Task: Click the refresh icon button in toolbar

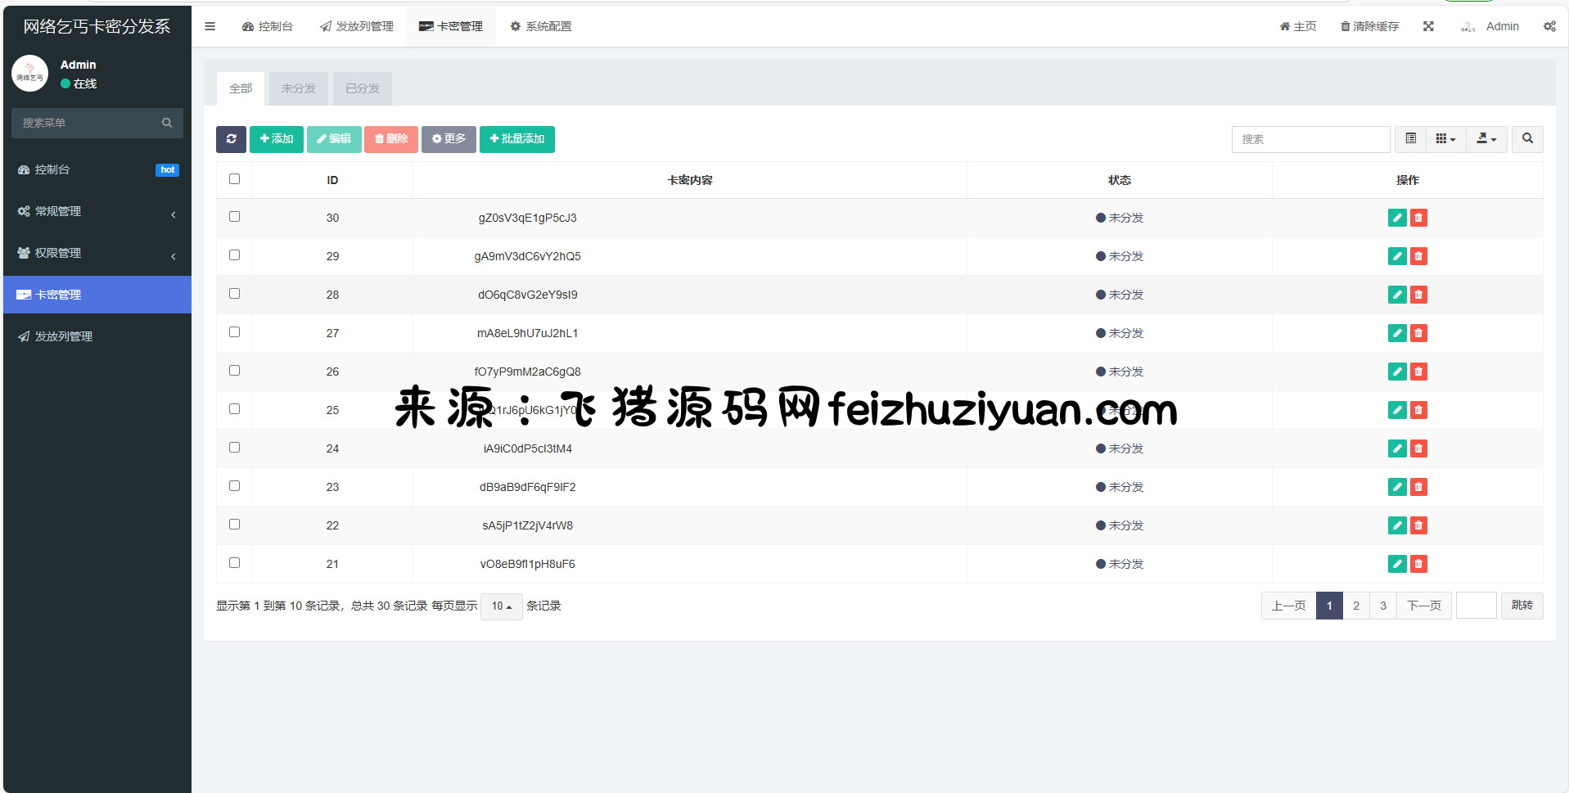Action: [x=231, y=139]
